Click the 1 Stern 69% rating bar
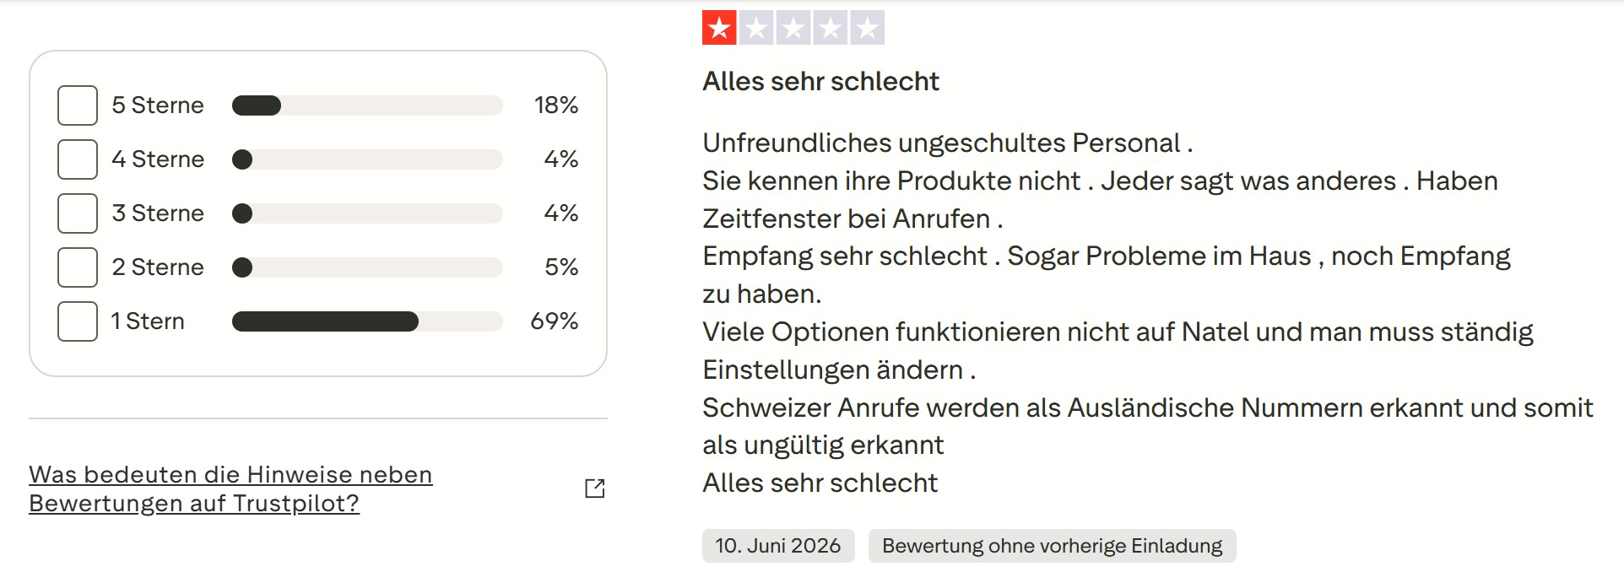This screenshot has width=1624, height=572. pyautogui.click(x=367, y=321)
